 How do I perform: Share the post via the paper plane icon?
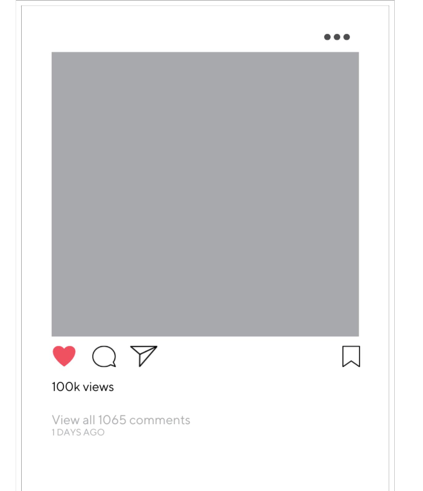coord(144,356)
